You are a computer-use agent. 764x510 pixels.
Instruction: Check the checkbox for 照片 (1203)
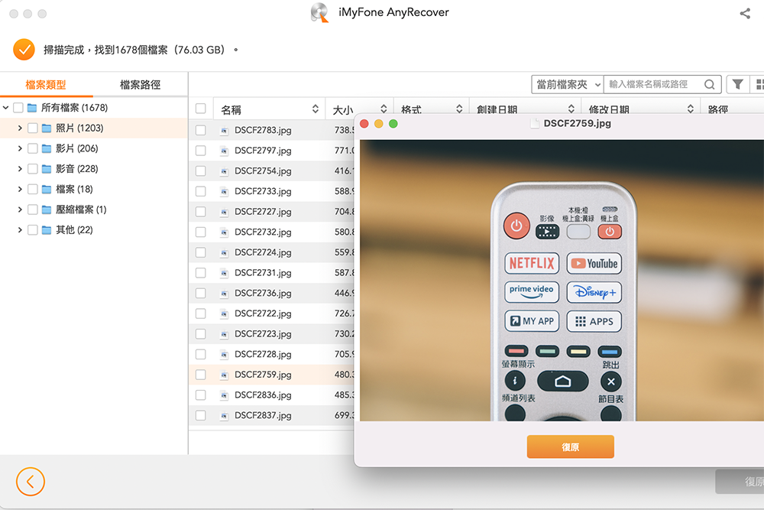34,127
